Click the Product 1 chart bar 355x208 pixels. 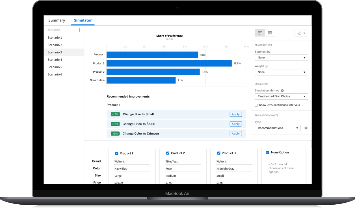tap(152, 55)
